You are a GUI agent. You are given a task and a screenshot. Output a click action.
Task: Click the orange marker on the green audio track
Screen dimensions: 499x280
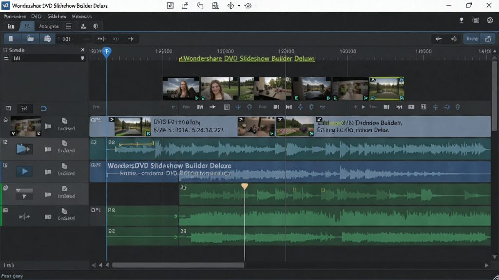point(245,186)
